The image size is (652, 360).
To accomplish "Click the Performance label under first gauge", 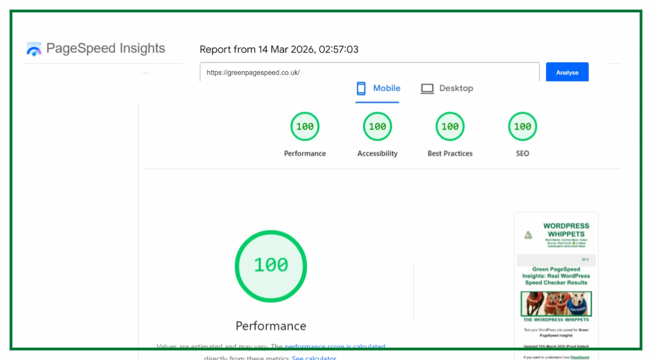I will (305, 153).
